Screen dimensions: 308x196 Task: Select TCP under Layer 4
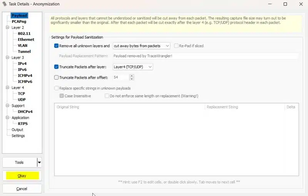(x=22, y=94)
